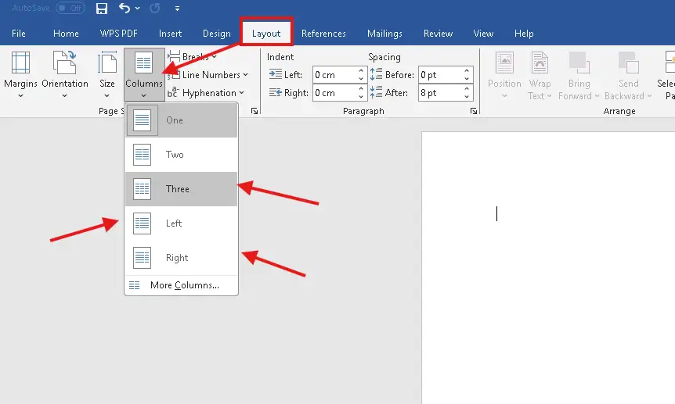Increase the Indent Left value
Image resolution: width=675 pixels, height=404 pixels.
(x=361, y=71)
